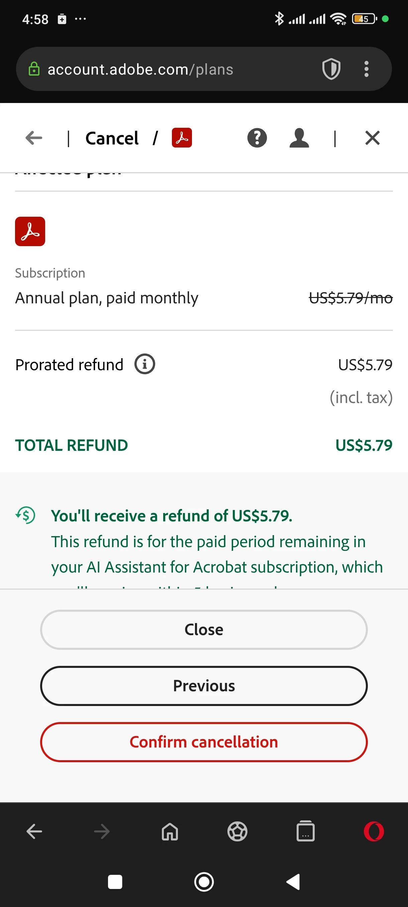
Task: Navigate back with browser back arrow
Action: pos(34,831)
